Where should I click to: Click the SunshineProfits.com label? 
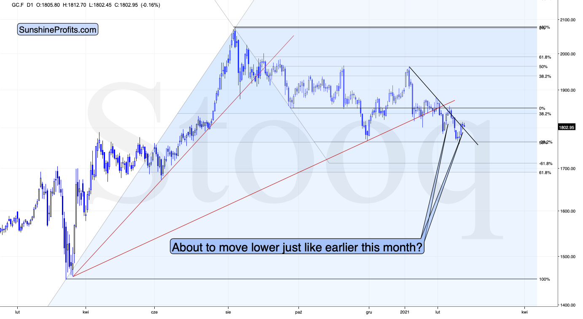pos(58,30)
